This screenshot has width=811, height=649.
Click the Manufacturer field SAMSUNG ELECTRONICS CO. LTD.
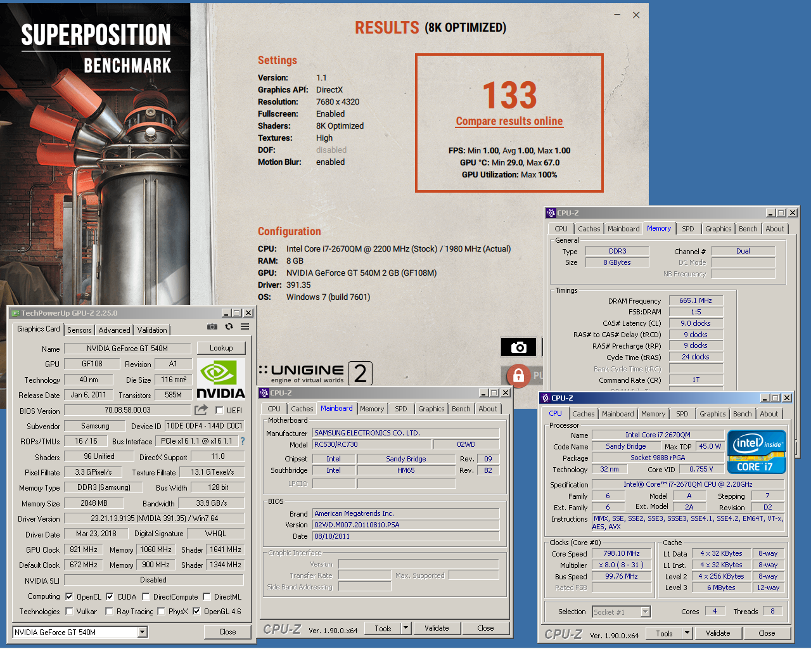pos(406,433)
